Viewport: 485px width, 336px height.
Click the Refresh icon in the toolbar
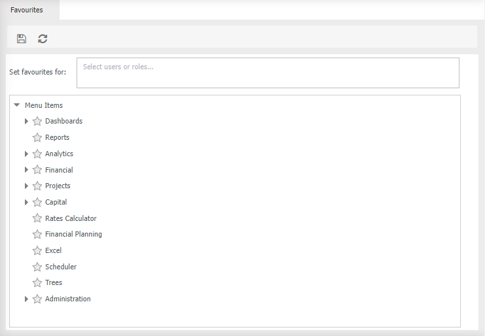43,39
